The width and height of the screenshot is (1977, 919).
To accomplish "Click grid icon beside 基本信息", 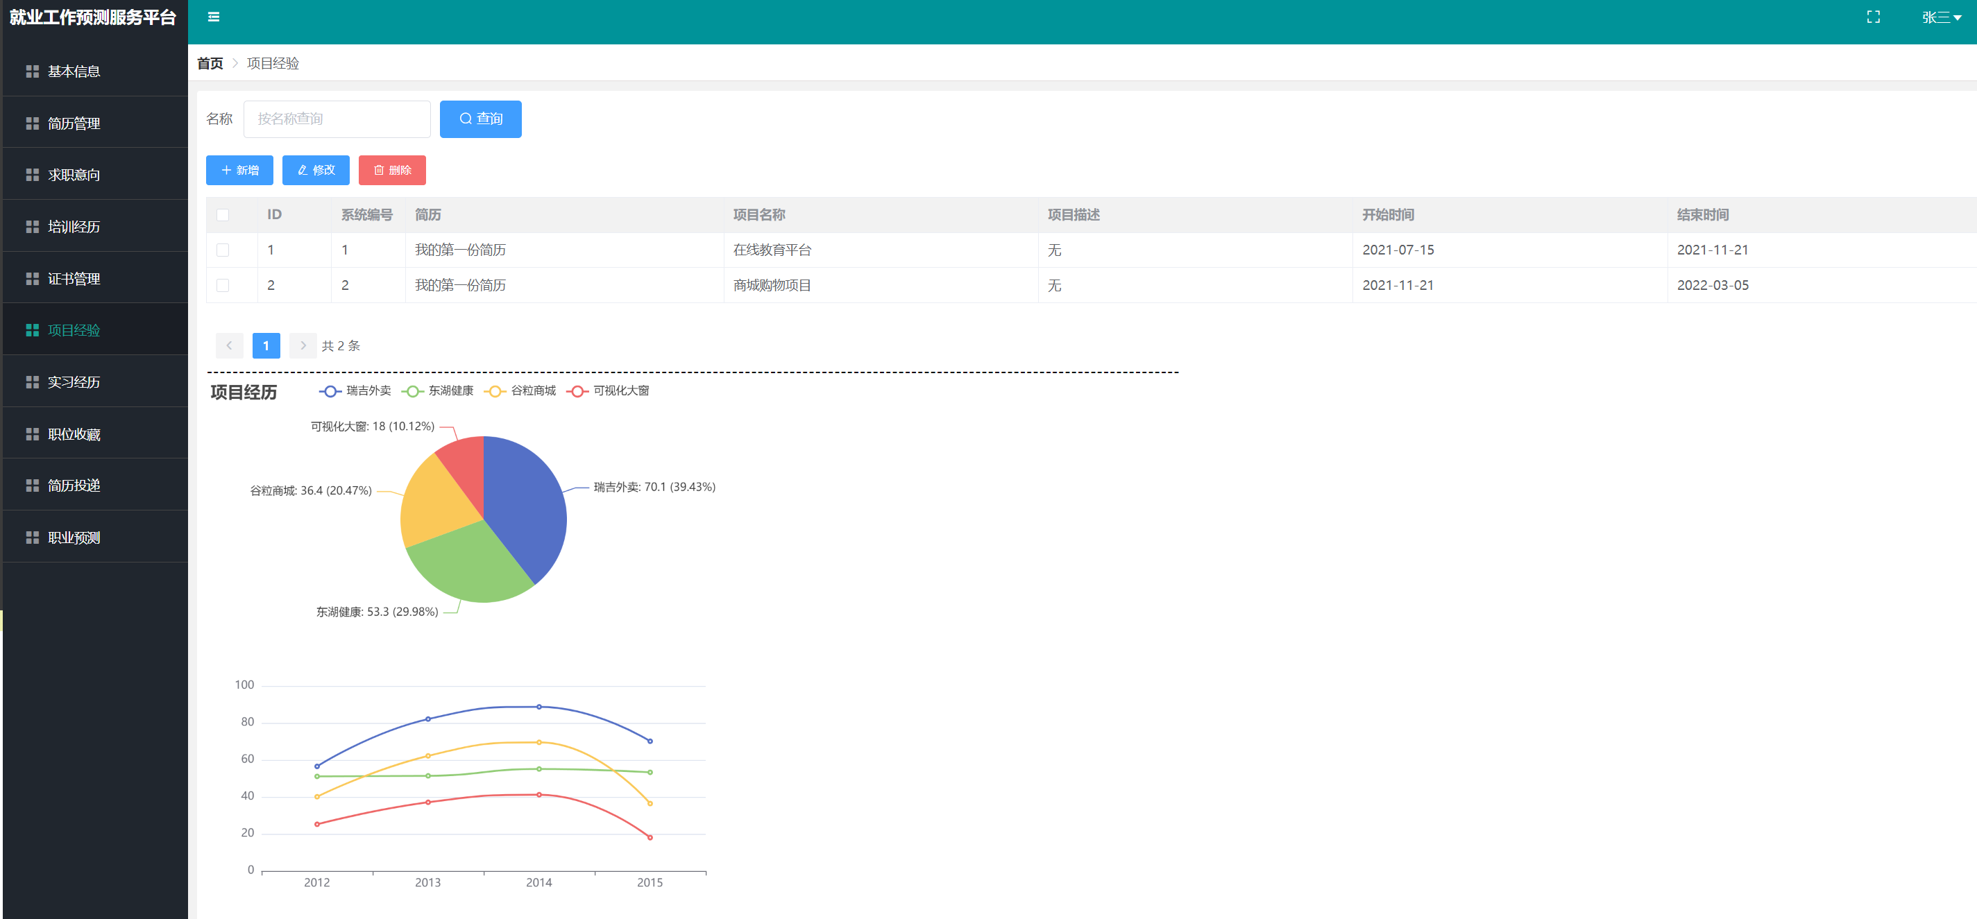I will click(x=32, y=71).
